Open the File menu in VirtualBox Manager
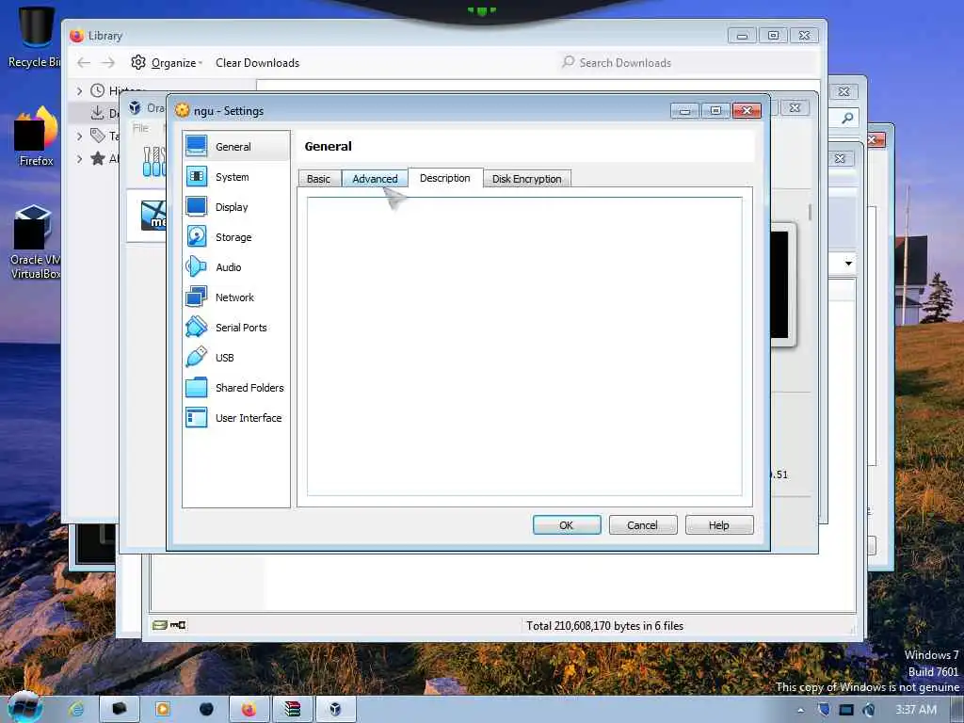Viewport: 964px width, 723px height. (x=141, y=128)
